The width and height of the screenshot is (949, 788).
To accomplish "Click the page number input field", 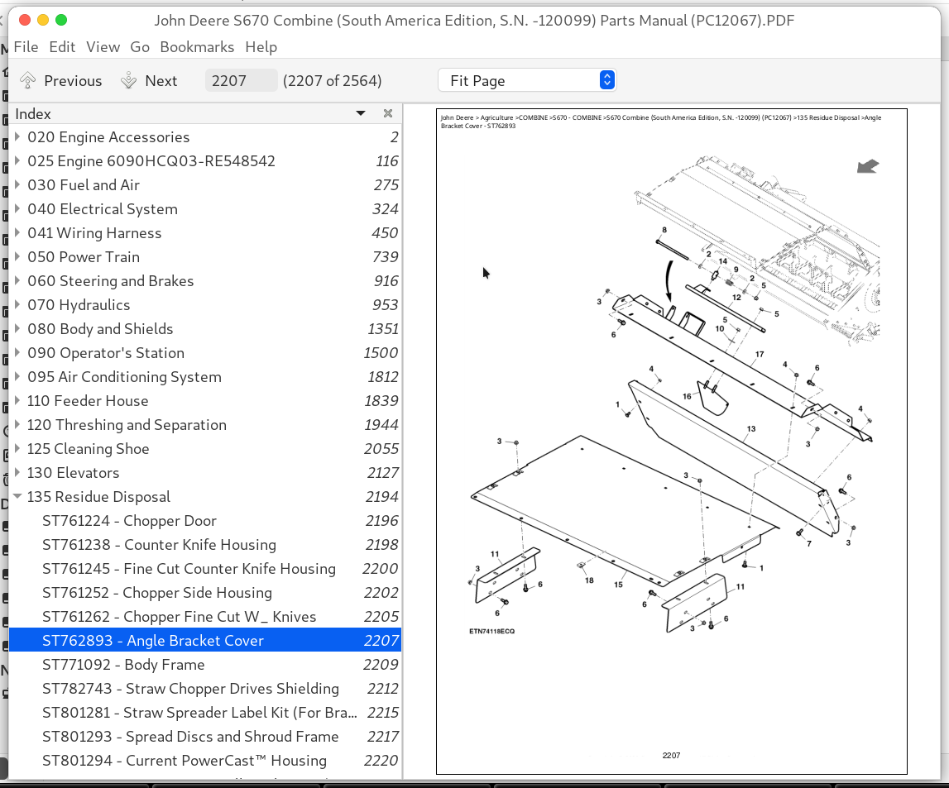I will click(241, 80).
